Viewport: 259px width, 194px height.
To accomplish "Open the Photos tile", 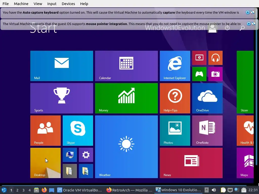I will [x=175, y=131].
